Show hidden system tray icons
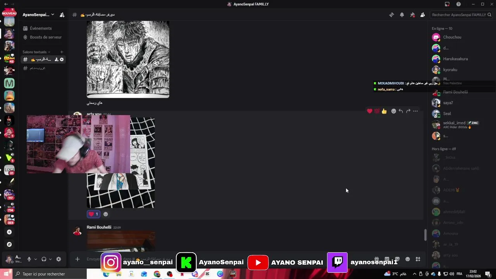The height and width of the screenshot is (279, 496). click(415, 274)
